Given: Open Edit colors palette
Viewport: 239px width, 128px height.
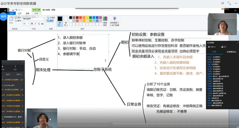Looking at the screenshot, I should 105,20.
